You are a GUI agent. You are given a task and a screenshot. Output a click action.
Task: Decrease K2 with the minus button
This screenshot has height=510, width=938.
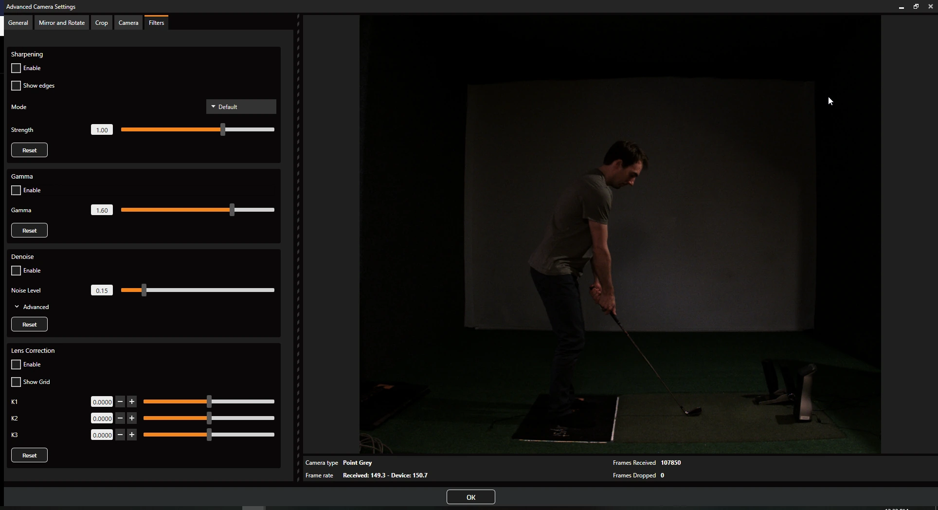[120, 419]
